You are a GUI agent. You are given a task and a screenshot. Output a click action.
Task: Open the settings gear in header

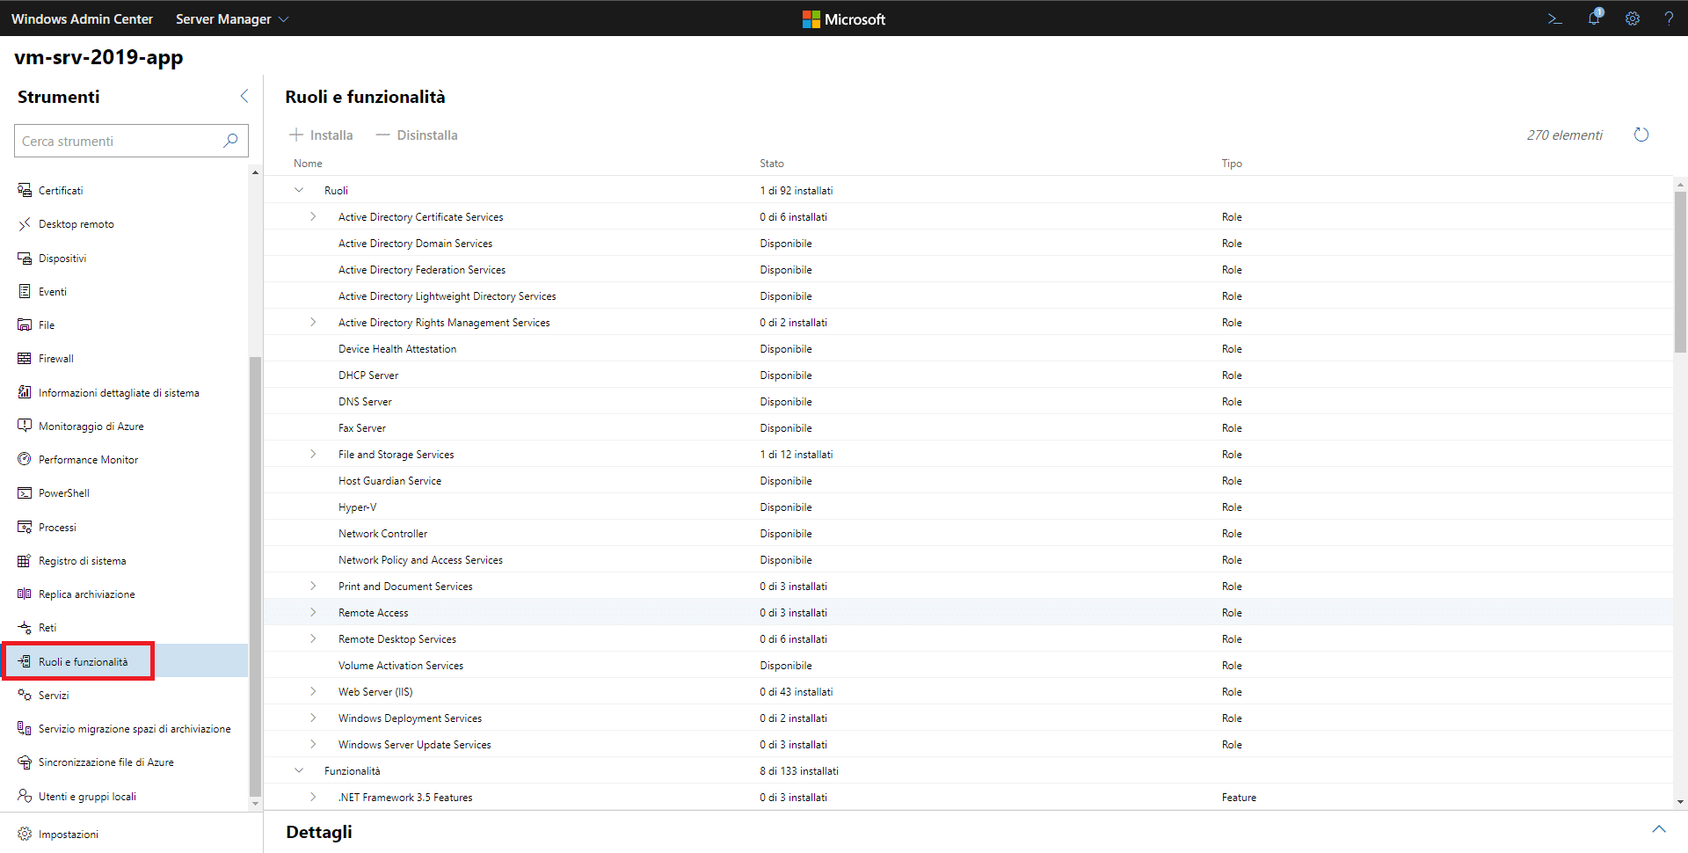tap(1633, 18)
